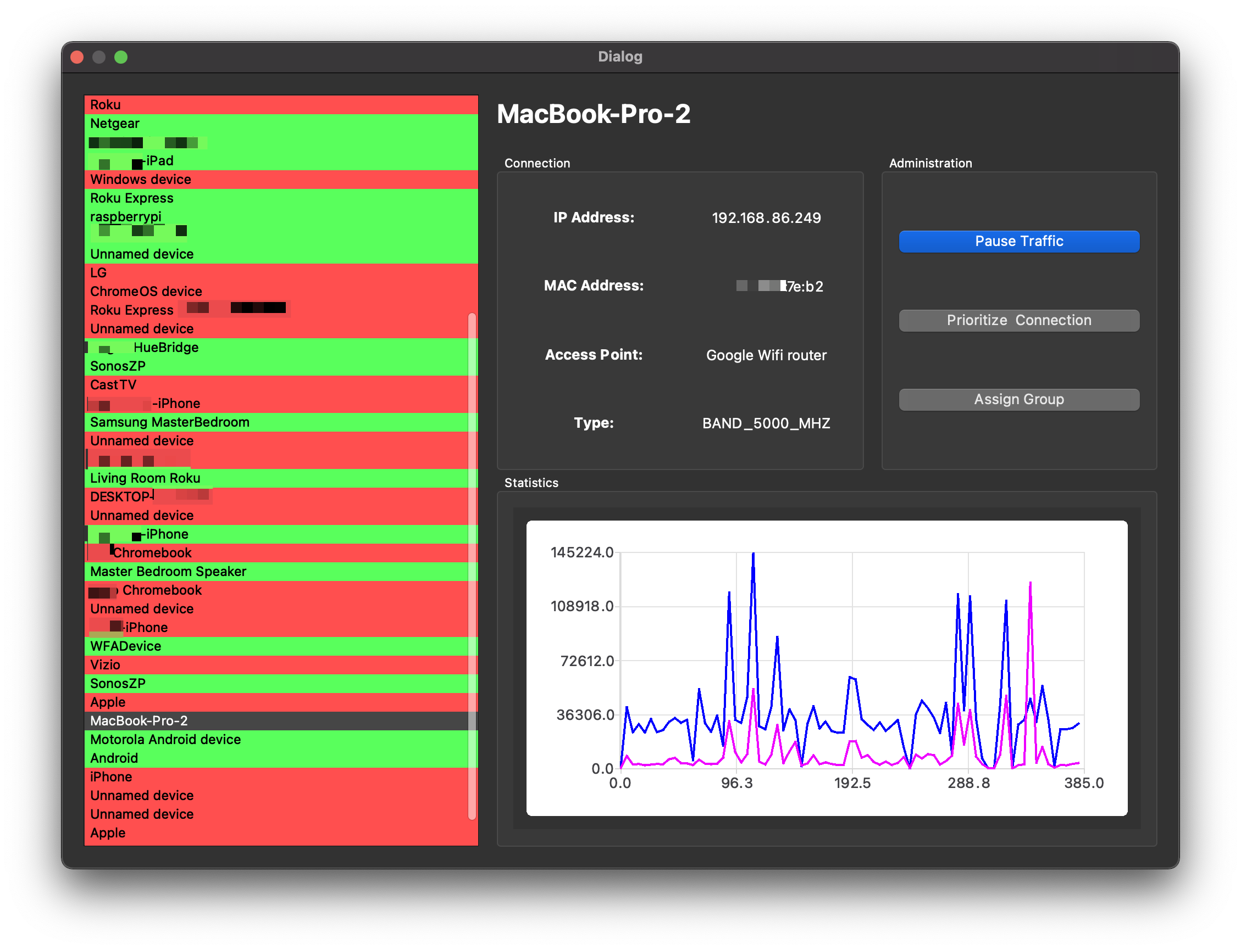
Task: Click the IP address value 192.168.86.249
Action: (x=766, y=217)
